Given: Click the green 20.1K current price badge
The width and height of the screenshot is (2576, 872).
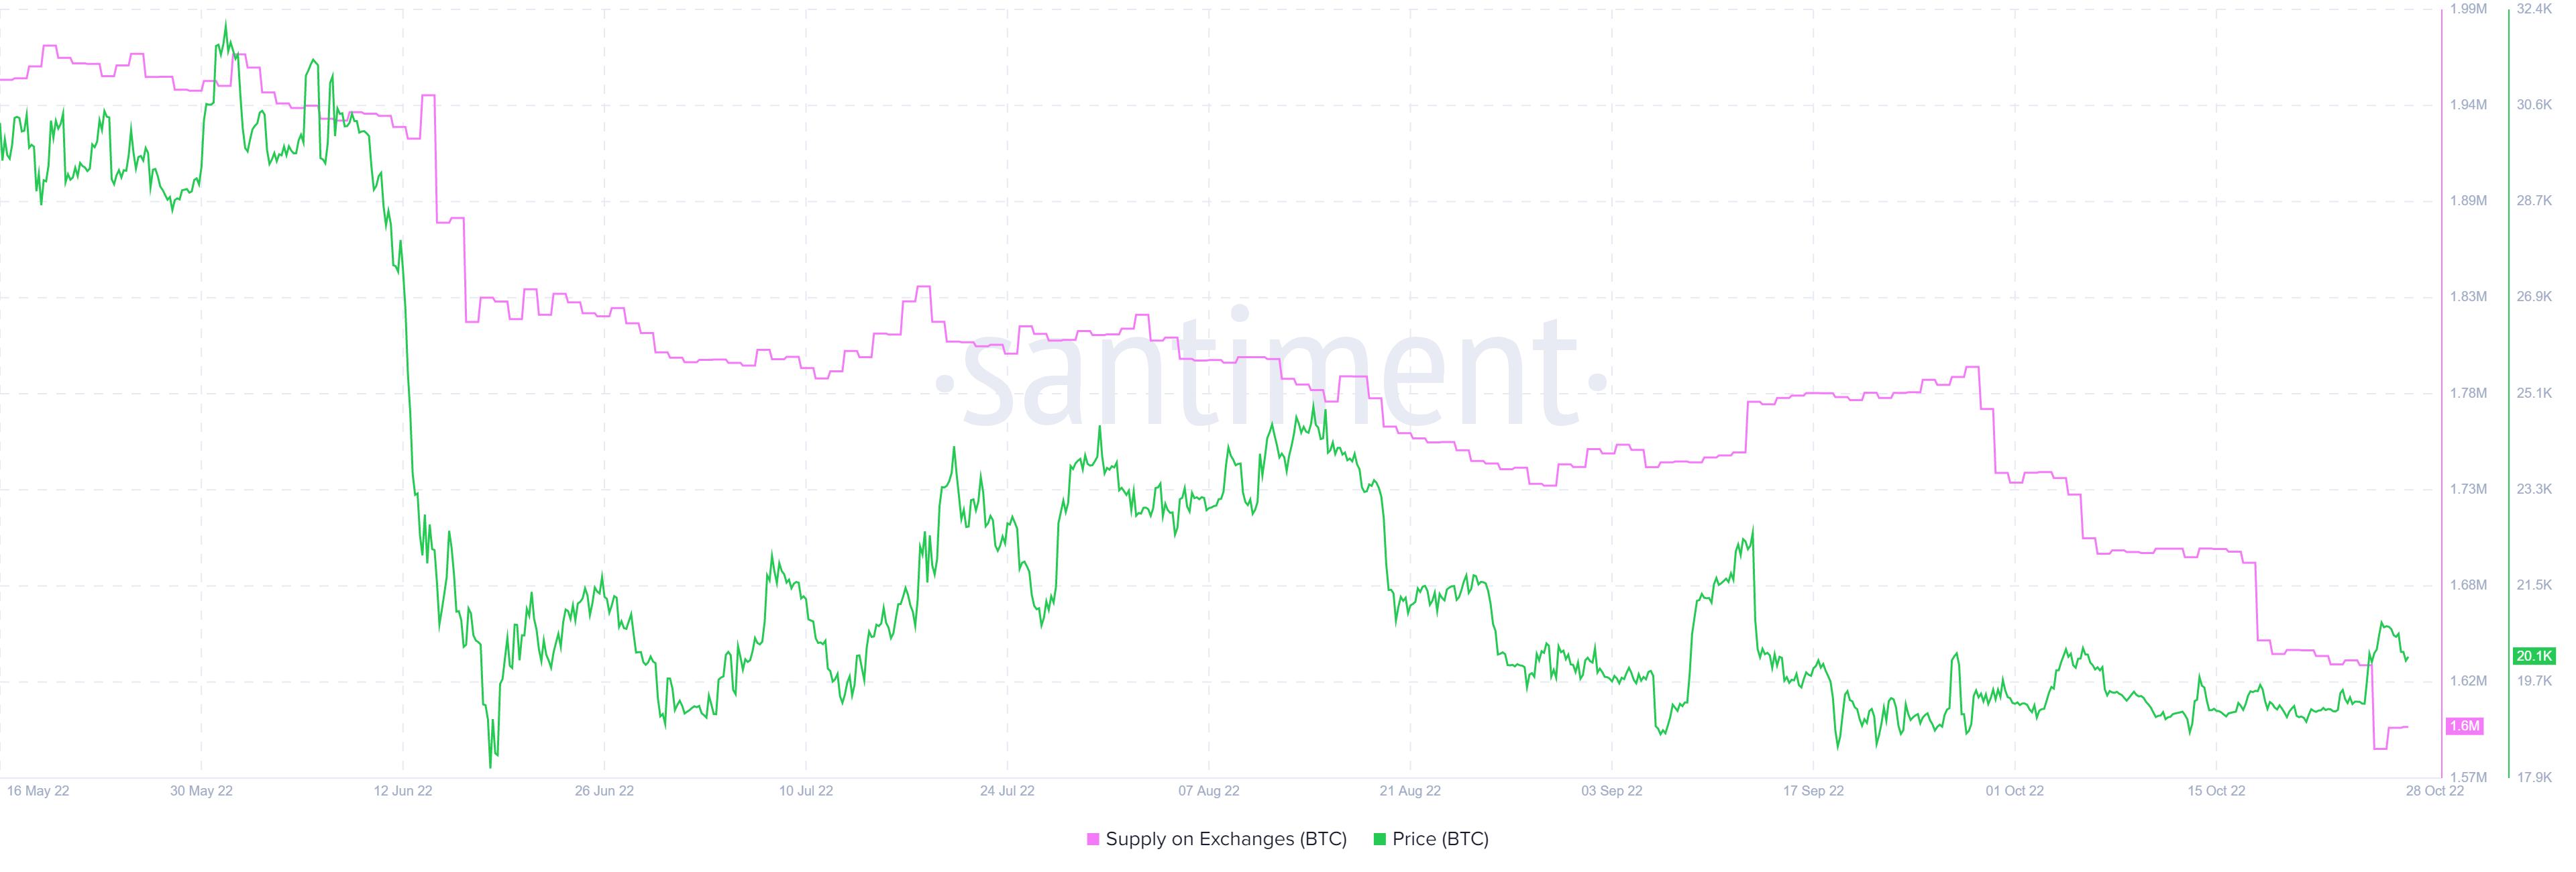Looking at the screenshot, I should [2534, 656].
